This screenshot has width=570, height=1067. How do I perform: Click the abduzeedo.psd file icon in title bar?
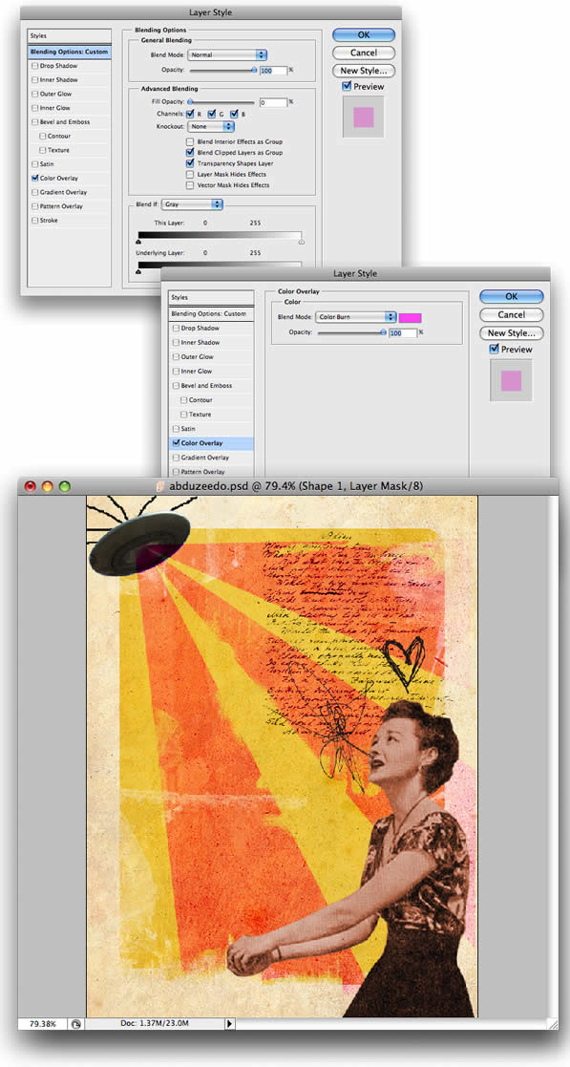pos(160,486)
